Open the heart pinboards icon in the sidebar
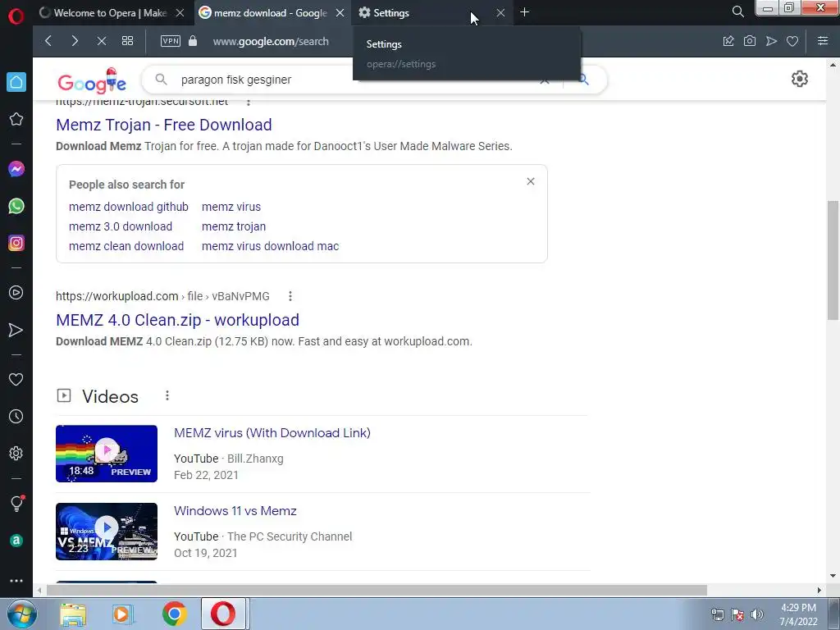The height and width of the screenshot is (630, 840). point(16,379)
